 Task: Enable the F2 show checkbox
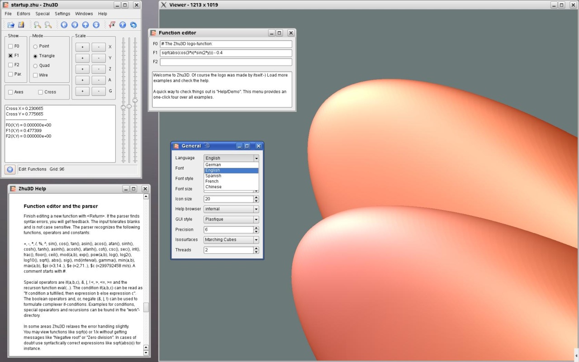(x=10, y=65)
